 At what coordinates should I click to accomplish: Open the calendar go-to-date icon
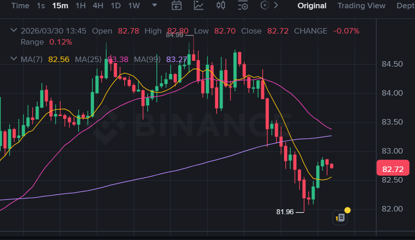(177, 6)
